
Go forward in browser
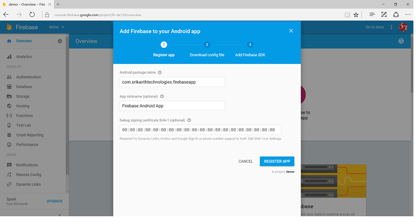pyautogui.click(x=19, y=15)
